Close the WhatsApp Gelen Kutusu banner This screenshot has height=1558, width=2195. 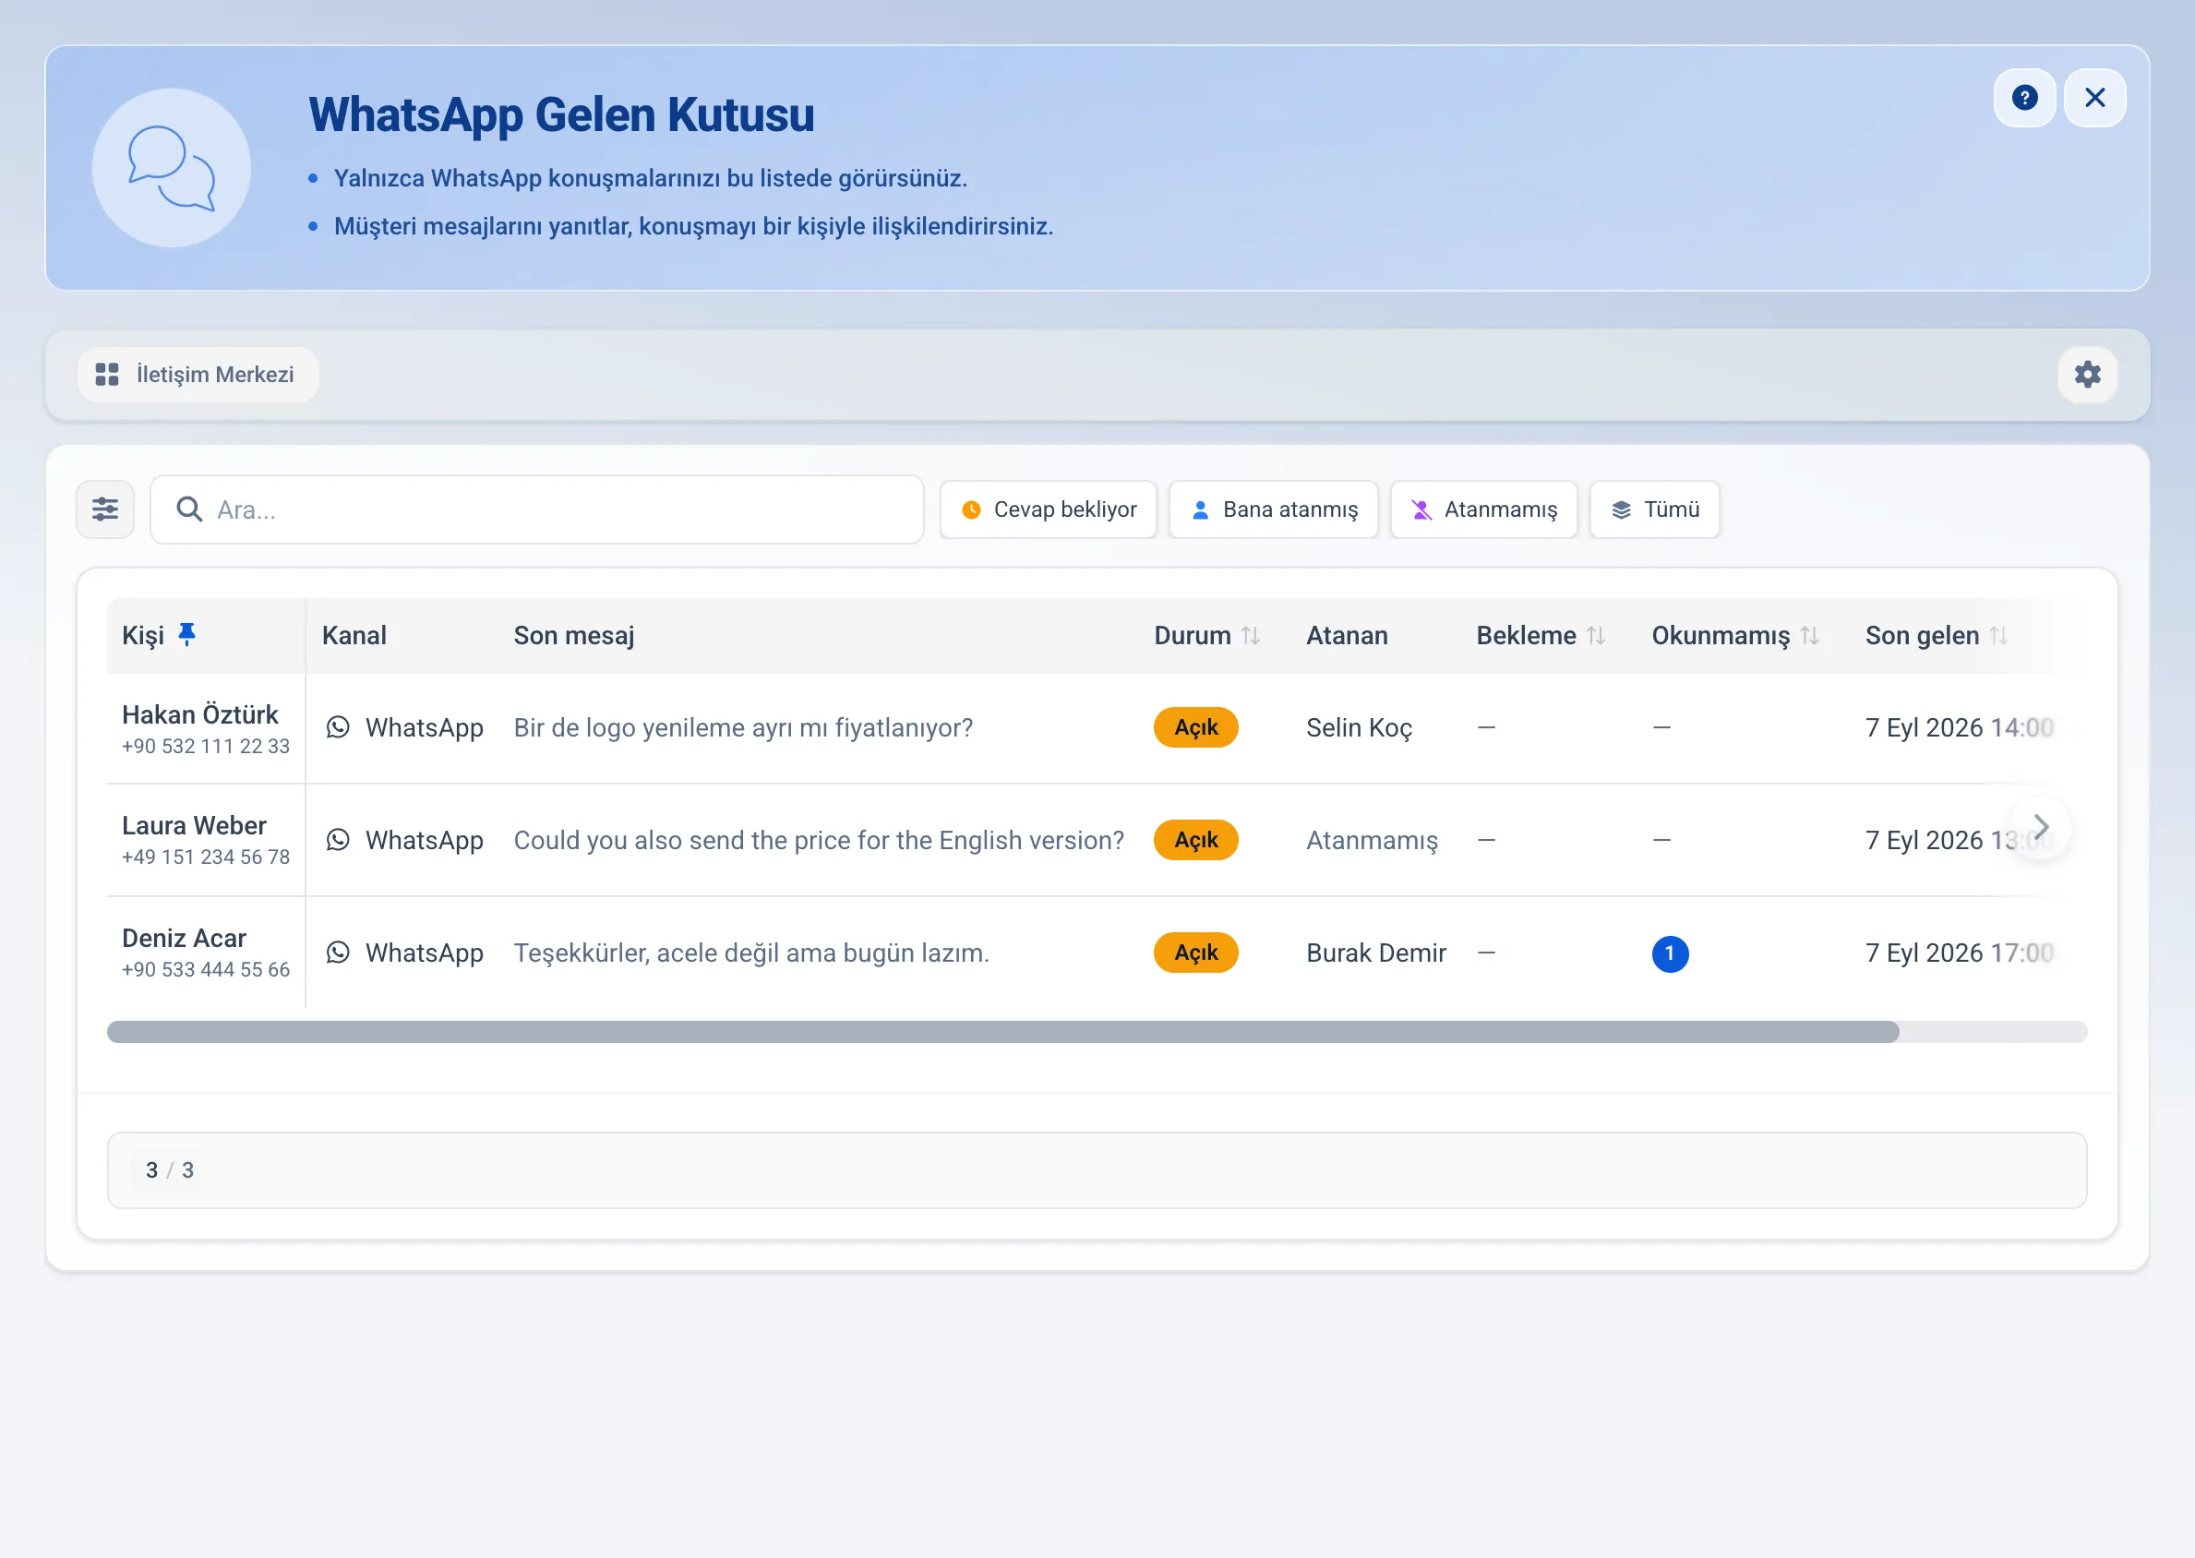2095,98
